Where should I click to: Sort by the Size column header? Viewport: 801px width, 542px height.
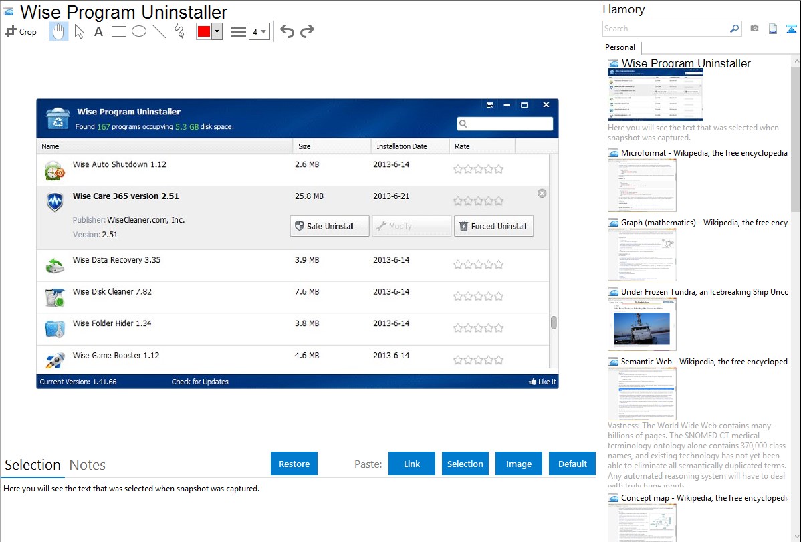pyautogui.click(x=332, y=146)
